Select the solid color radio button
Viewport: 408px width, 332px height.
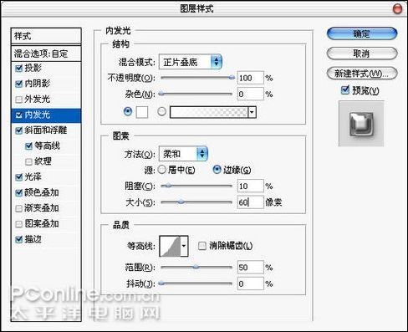(128, 111)
